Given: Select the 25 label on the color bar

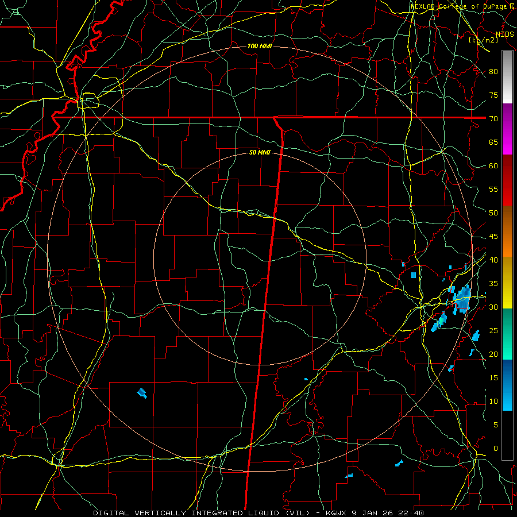Looking at the screenshot, I should tap(493, 330).
